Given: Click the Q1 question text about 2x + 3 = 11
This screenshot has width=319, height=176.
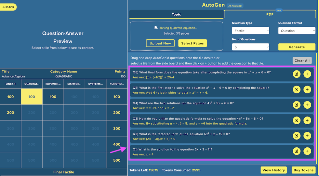Looking at the screenshot, I should 172,149.
